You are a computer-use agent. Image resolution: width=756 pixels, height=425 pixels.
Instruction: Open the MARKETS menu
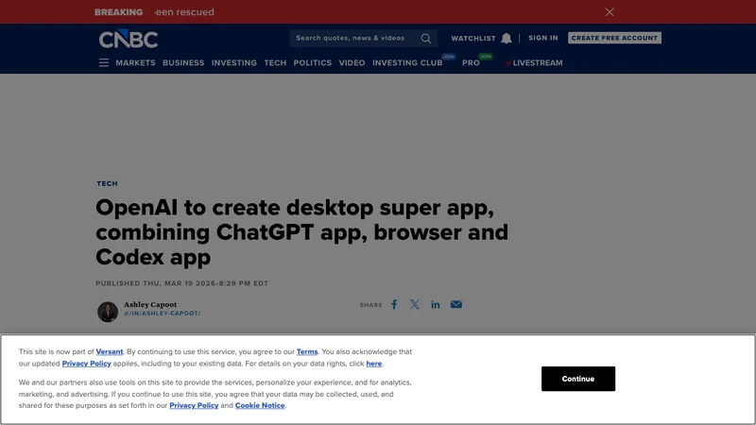coord(135,62)
